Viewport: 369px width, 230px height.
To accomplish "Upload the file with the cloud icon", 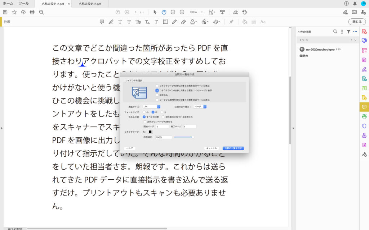I will (23, 12).
